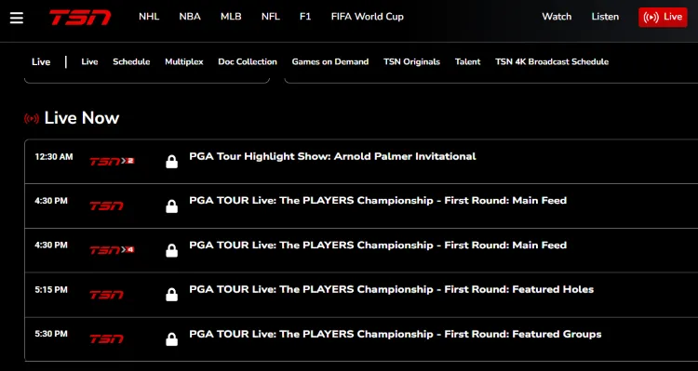Viewport: 698px width, 371px height.
Task: Click the red Live broadcast button
Action: click(663, 17)
